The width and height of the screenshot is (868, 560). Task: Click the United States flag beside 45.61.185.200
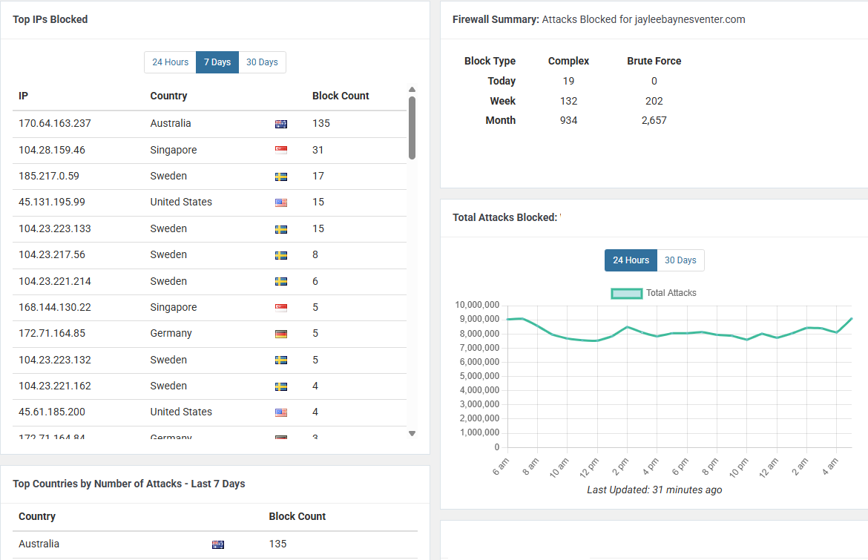[281, 412]
